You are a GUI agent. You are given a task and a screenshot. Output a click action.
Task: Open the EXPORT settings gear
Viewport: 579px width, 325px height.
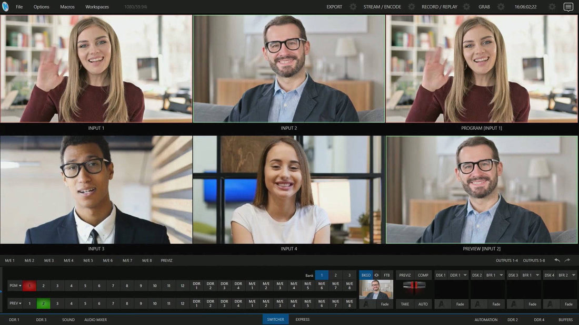[353, 7]
